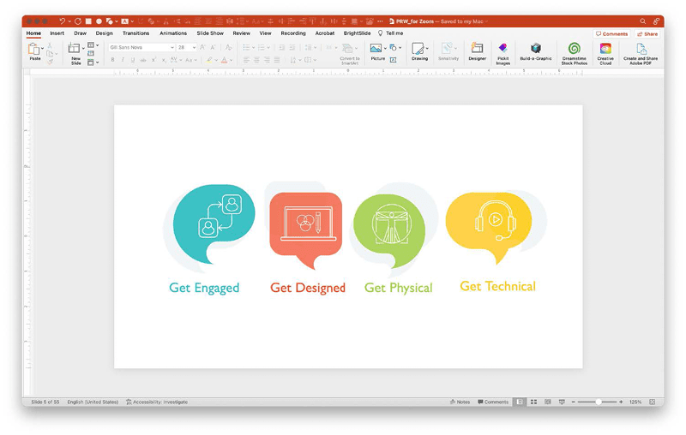Click the Cut scissors icon
Viewport: 686px width, 435px height.
tap(50, 45)
